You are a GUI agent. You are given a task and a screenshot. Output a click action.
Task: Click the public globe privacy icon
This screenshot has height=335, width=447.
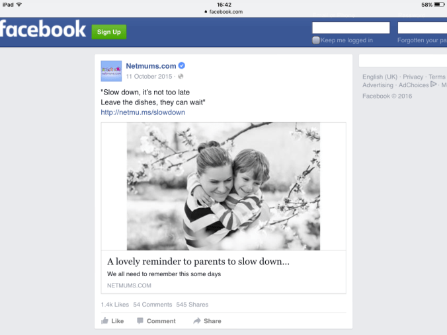[181, 77]
